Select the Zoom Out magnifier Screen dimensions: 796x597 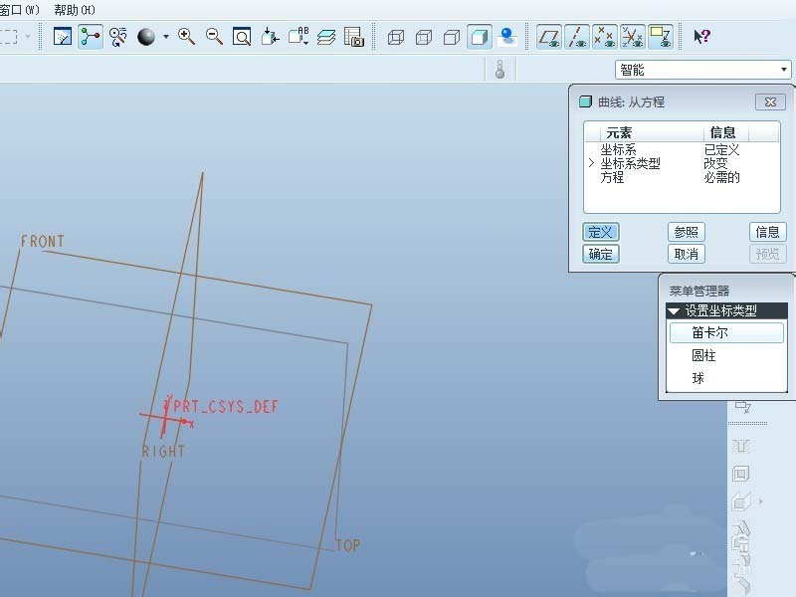pyautogui.click(x=214, y=37)
